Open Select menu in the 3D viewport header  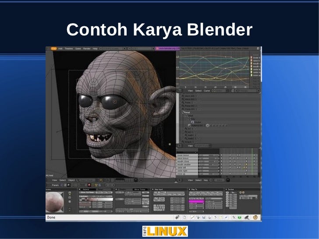pos(63,180)
